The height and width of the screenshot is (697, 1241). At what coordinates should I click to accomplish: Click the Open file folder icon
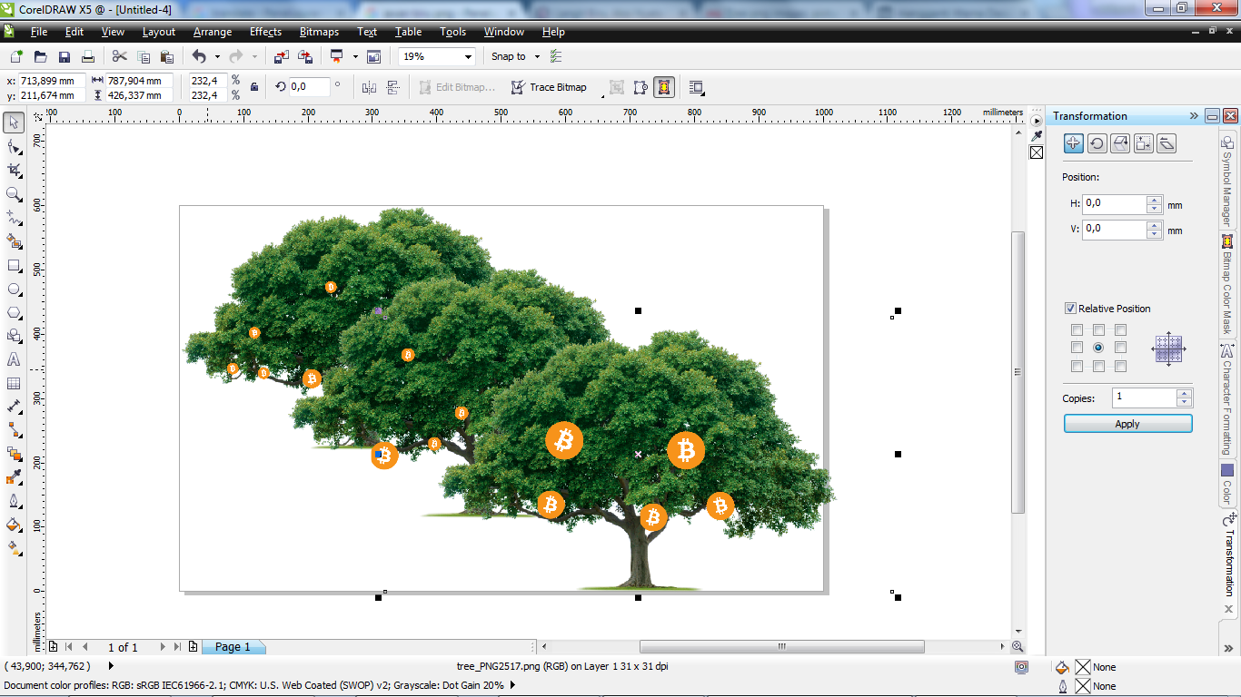pyautogui.click(x=42, y=56)
